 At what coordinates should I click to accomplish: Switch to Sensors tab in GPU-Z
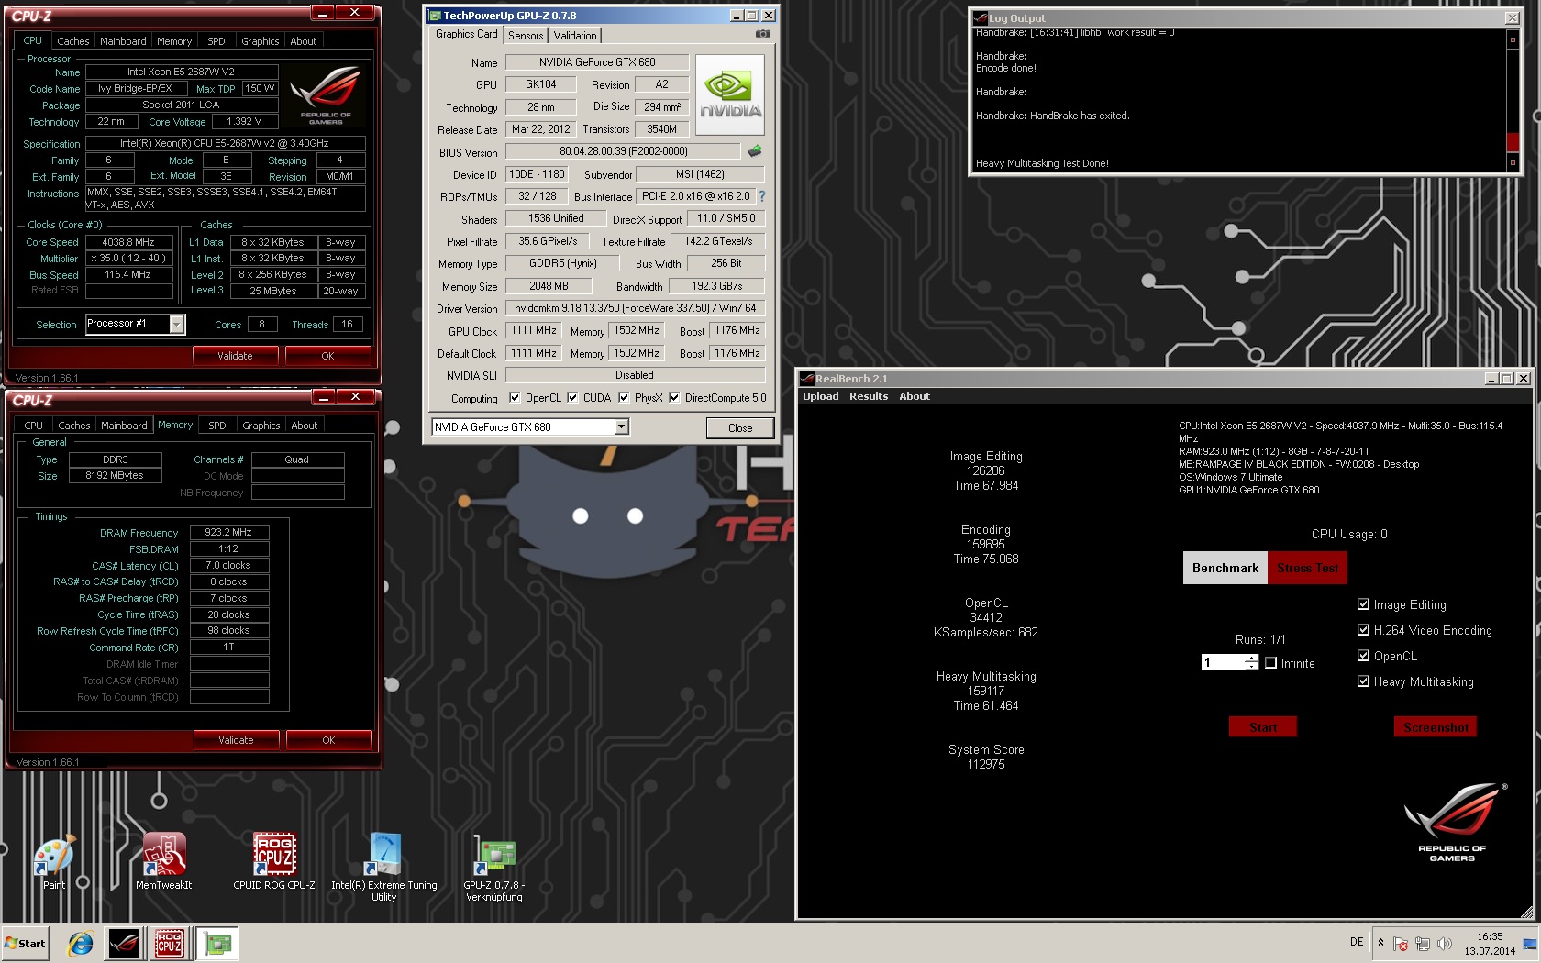(x=526, y=36)
